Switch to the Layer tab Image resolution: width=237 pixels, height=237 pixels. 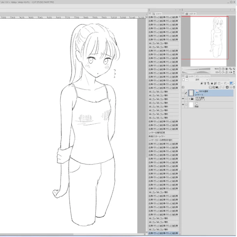[190, 76]
